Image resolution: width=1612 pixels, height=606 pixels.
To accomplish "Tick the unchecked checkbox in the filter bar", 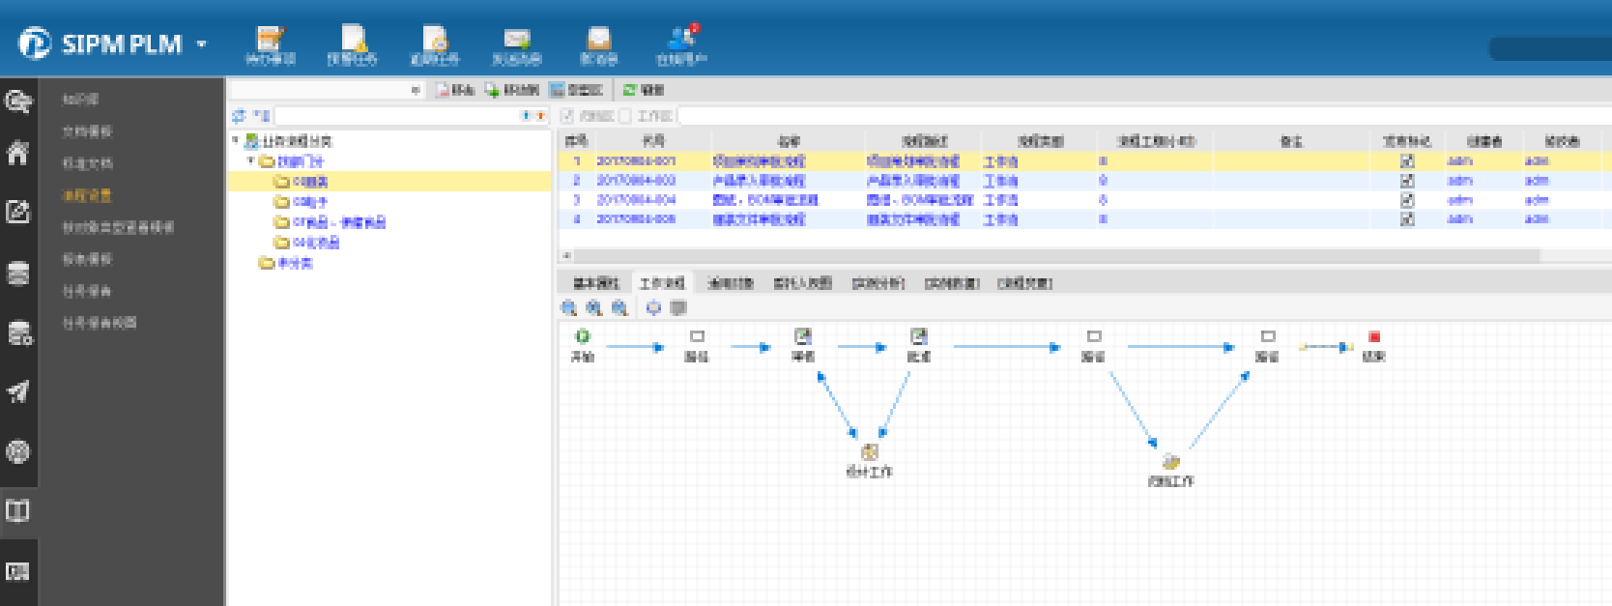I will (625, 116).
